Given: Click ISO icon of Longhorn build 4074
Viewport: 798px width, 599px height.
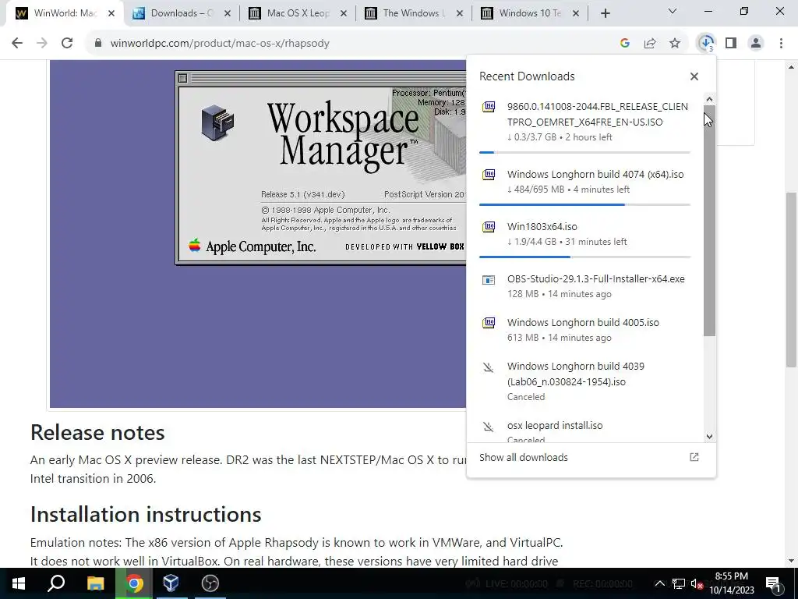Looking at the screenshot, I should tap(489, 175).
